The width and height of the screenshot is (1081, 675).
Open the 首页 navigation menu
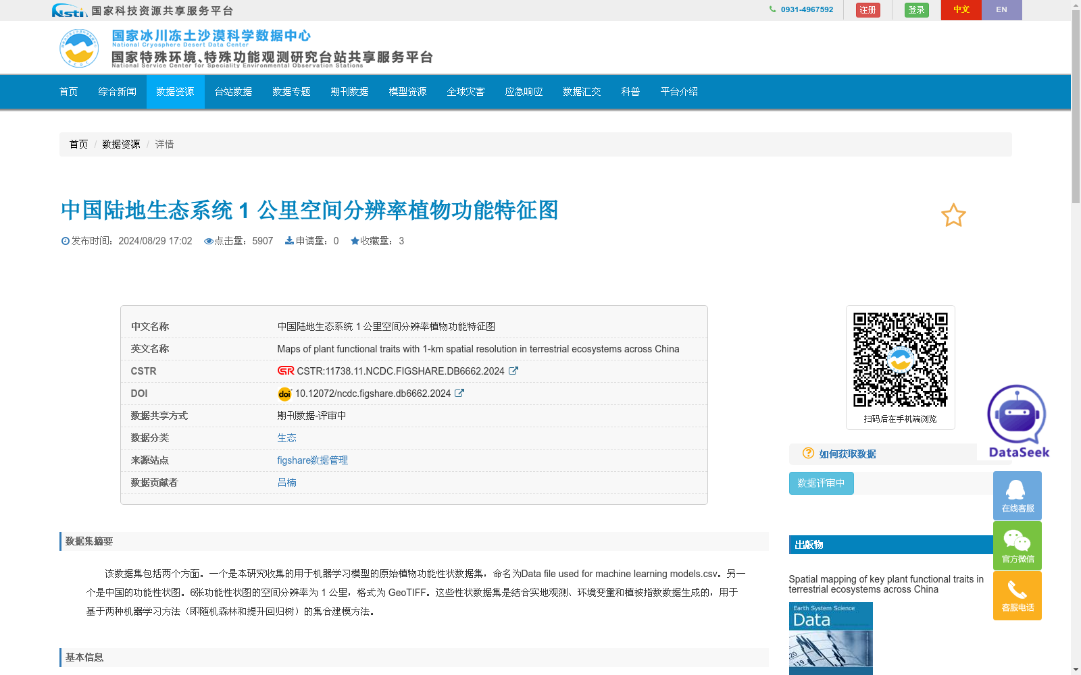pos(69,92)
